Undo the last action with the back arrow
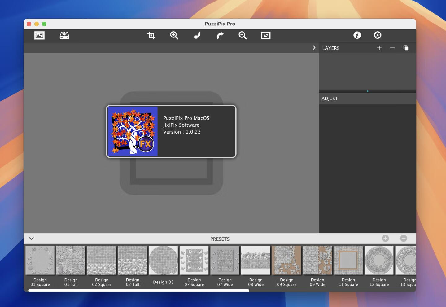The image size is (446, 307). (x=197, y=35)
